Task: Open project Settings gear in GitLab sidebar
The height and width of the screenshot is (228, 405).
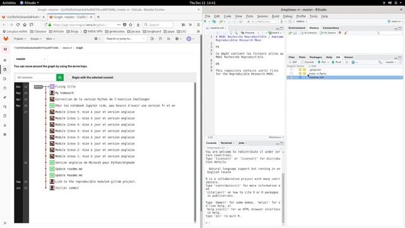Action: [x=5, y=134]
